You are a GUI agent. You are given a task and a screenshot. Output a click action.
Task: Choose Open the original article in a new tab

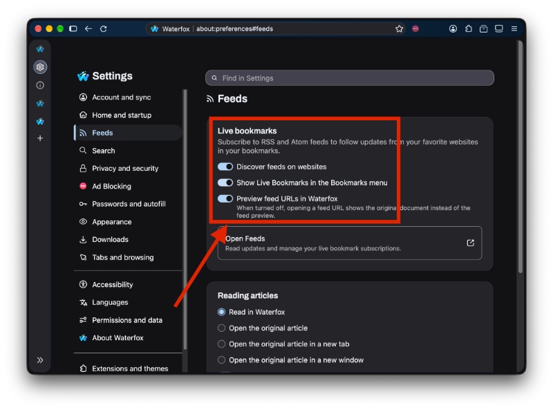click(x=221, y=344)
